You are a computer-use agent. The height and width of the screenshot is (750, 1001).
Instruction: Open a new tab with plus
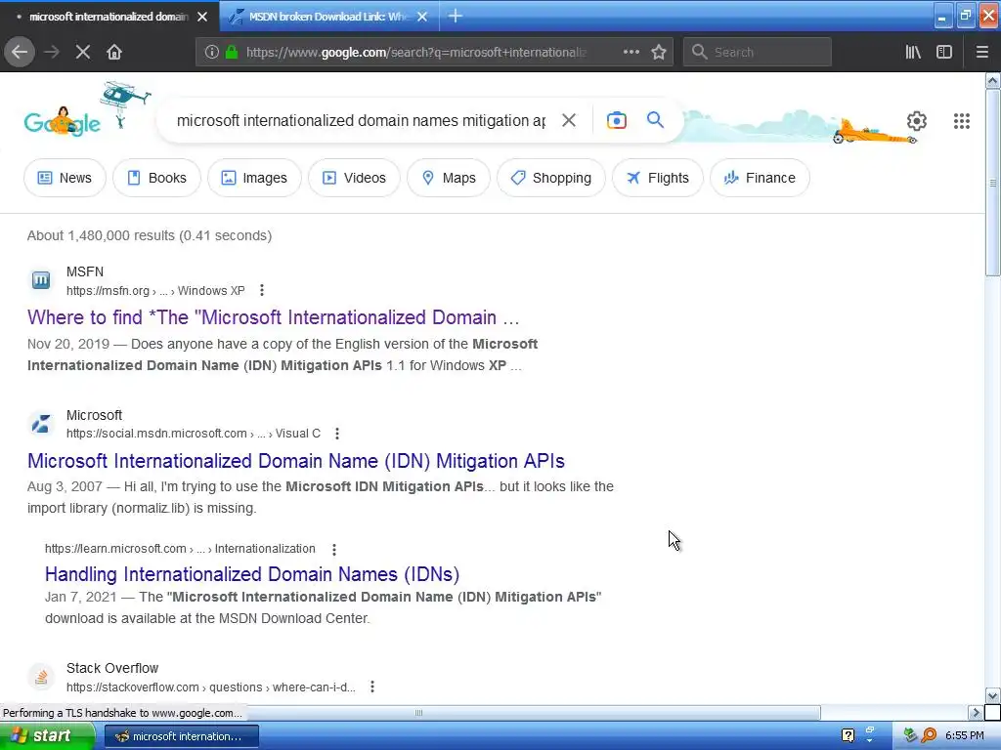(456, 16)
